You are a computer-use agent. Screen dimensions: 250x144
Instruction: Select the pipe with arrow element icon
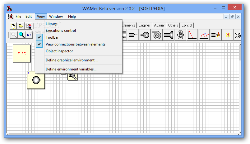coord(133,35)
